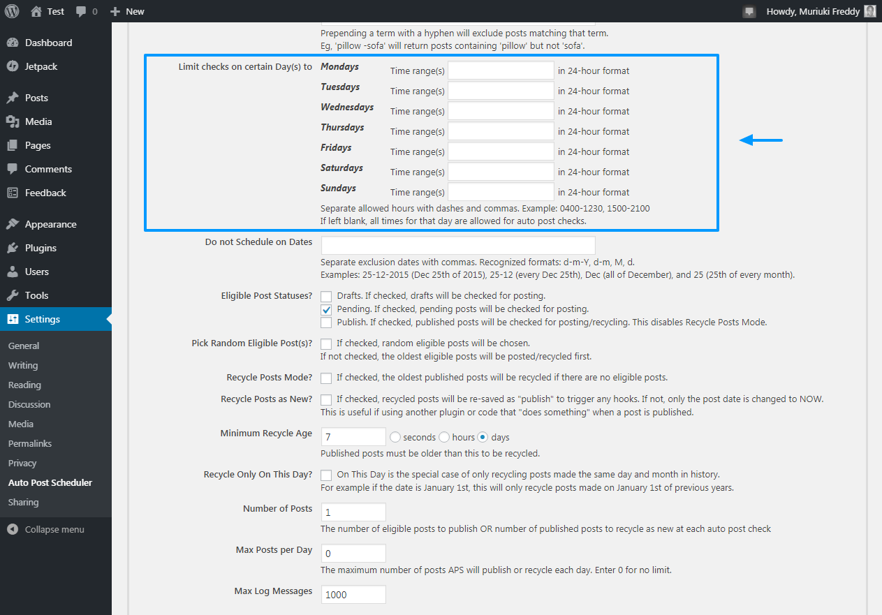This screenshot has height=615, width=882.
Task: Open the Permalinks settings submenu
Action: (30, 443)
